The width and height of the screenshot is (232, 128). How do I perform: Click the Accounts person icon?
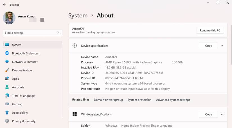[x=7, y=87]
